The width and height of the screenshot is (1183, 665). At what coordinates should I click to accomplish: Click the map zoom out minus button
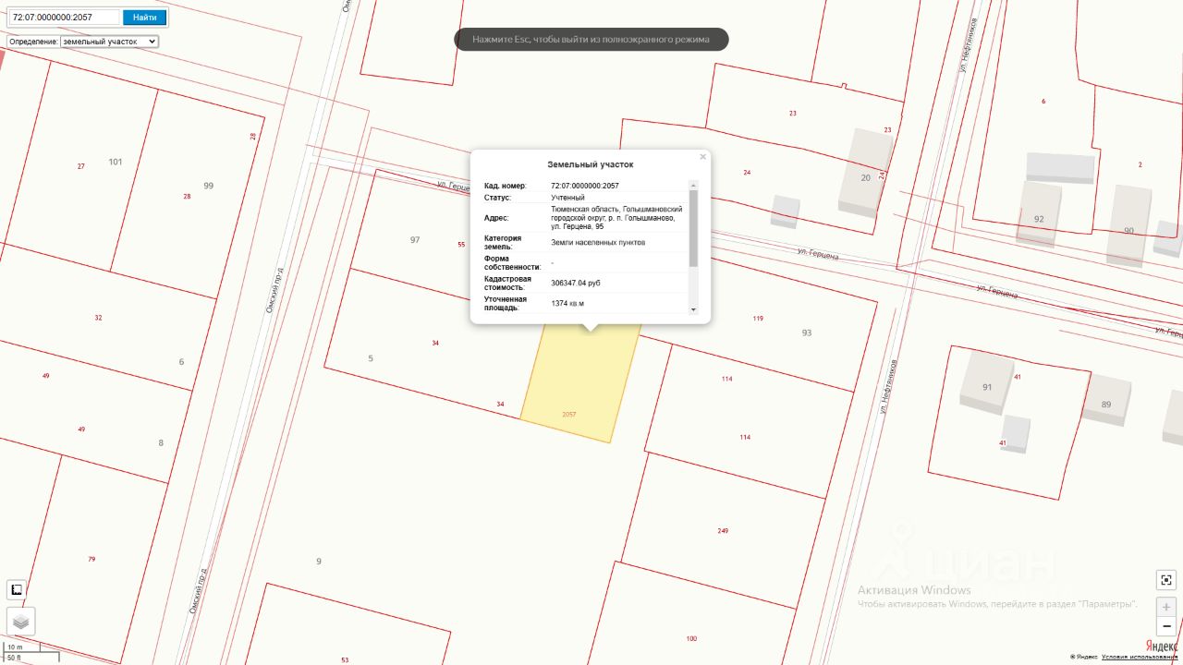(x=1166, y=626)
